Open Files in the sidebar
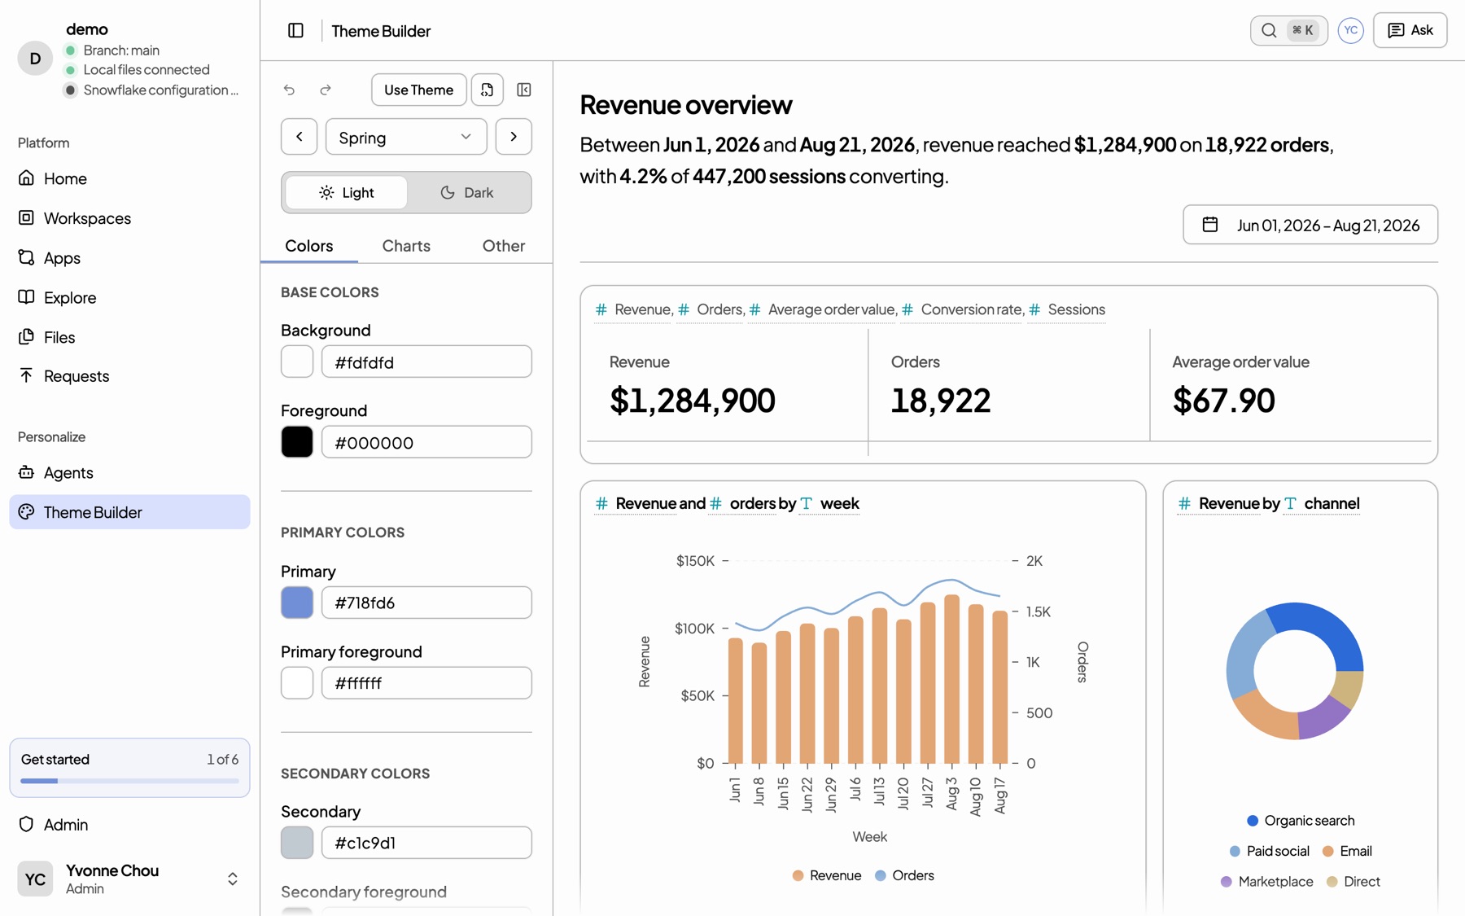 click(x=129, y=337)
